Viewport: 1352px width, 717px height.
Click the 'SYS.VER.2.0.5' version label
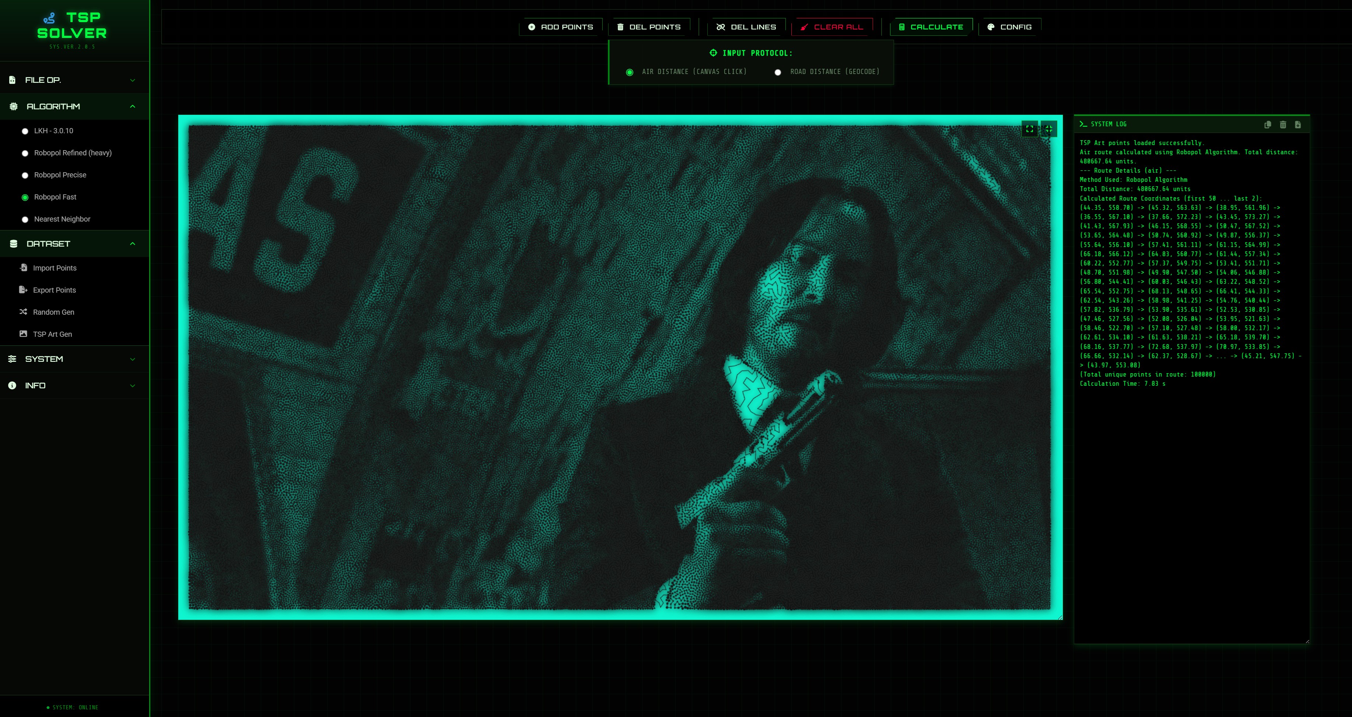(x=73, y=47)
